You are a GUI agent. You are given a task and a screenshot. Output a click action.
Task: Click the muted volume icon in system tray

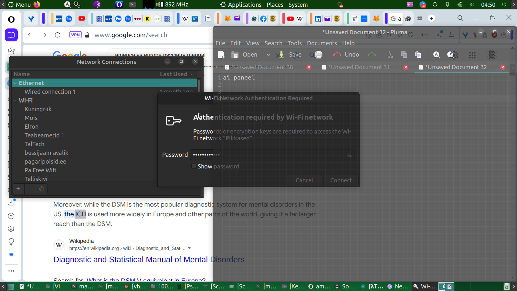coord(472,5)
